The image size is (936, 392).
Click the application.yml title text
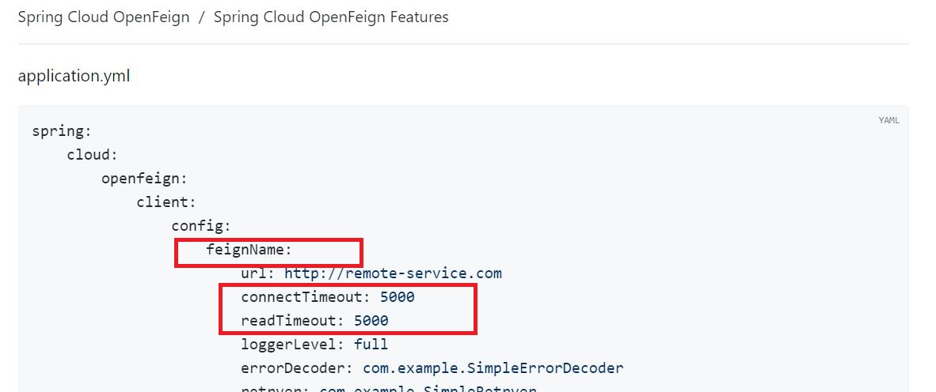[74, 76]
